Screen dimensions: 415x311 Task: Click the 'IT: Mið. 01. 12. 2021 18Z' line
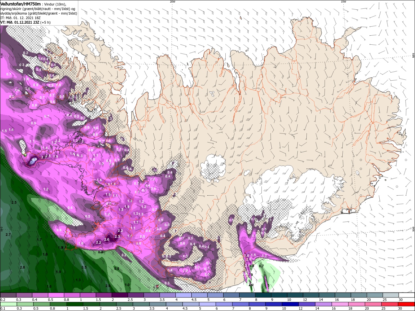coord(20,17)
